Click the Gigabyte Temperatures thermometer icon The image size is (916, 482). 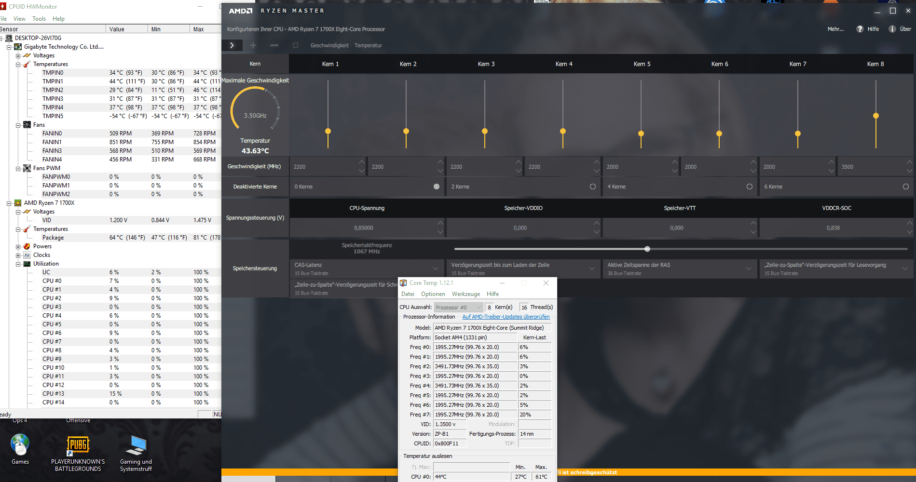click(x=27, y=64)
